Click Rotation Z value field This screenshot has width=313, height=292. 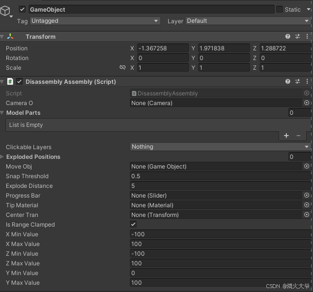tap(285, 58)
